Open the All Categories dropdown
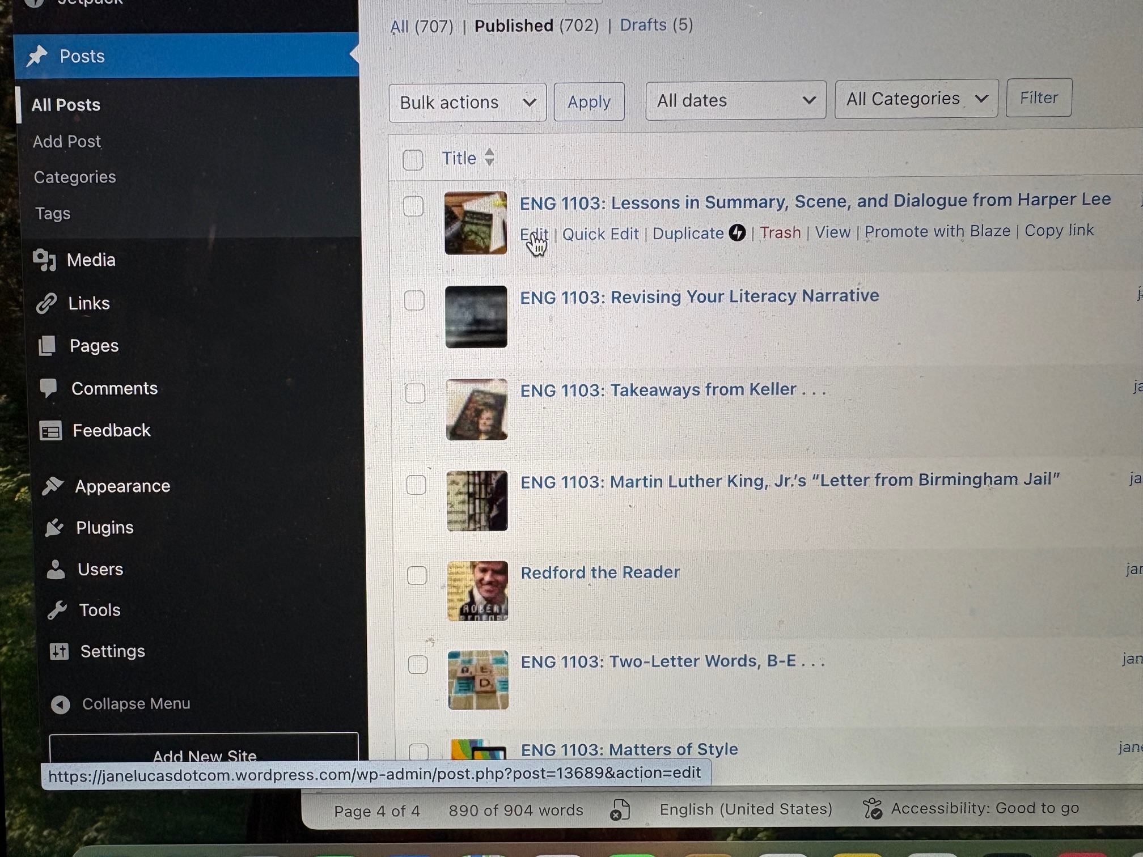This screenshot has height=857, width=1143. [916, 99]
